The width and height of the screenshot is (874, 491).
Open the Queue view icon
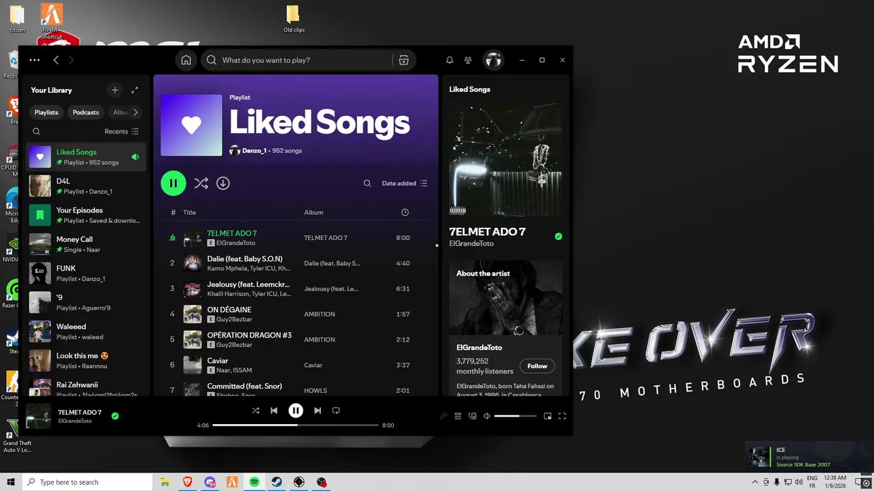[x=458, y=416]
